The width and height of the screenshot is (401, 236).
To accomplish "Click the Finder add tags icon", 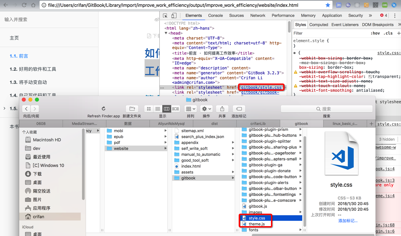I will [239, 109].
